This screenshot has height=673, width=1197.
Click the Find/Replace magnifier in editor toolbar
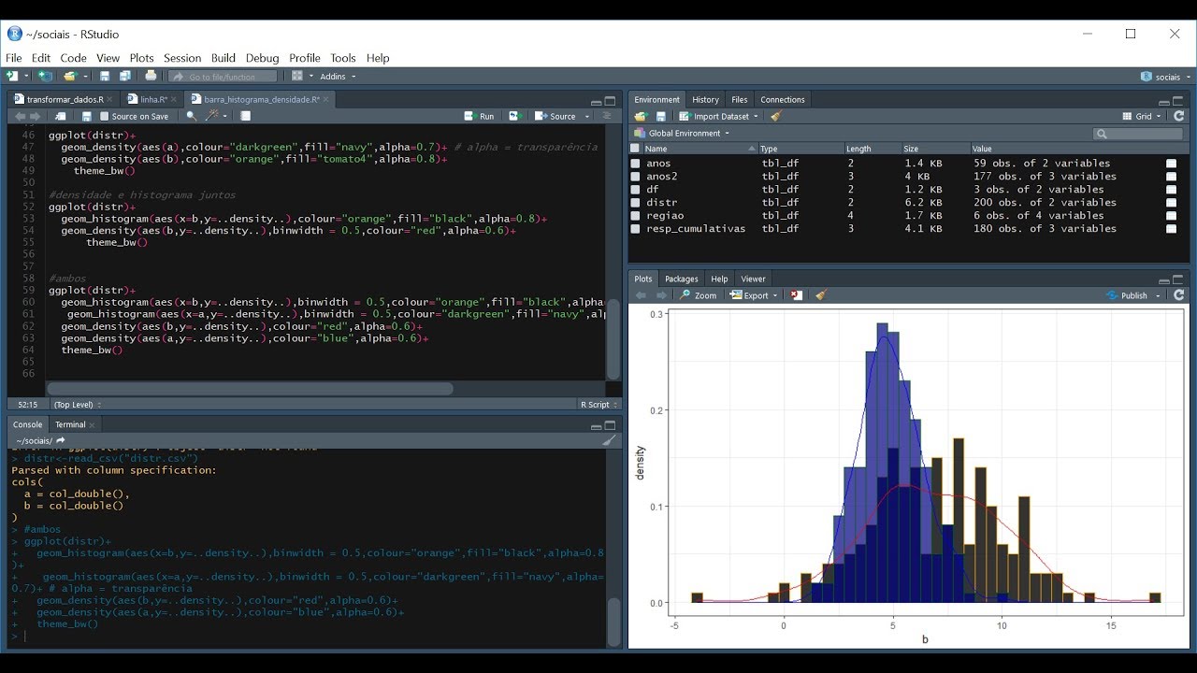pyautogui.click(x=192, y=117)
